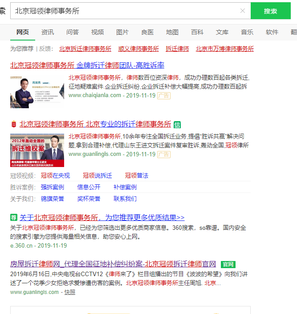Clear the search box with the X icon
297x314 pixels.
pos(243,11)
